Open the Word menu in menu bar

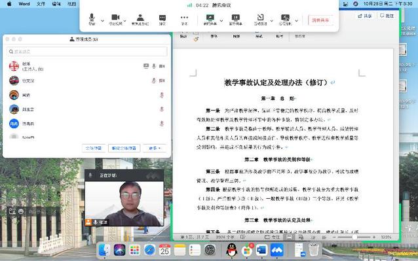coord(24,4)
